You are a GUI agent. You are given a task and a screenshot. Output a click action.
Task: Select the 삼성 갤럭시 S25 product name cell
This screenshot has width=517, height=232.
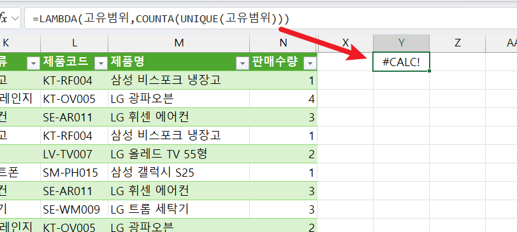click(x=178, y=172)
